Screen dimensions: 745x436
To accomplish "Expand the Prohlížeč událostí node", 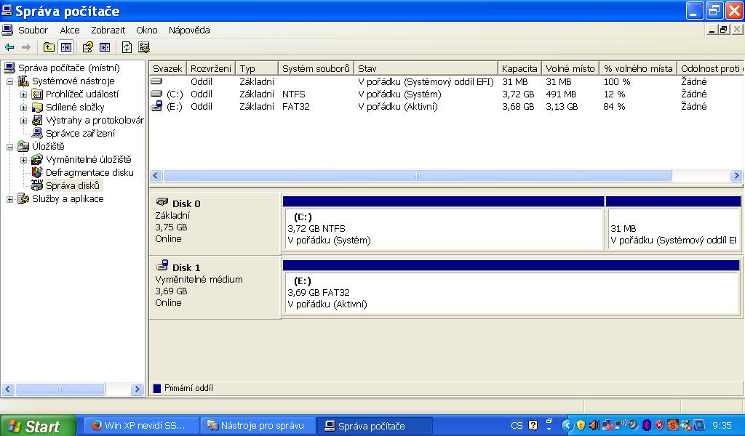I will click(24, 94).
